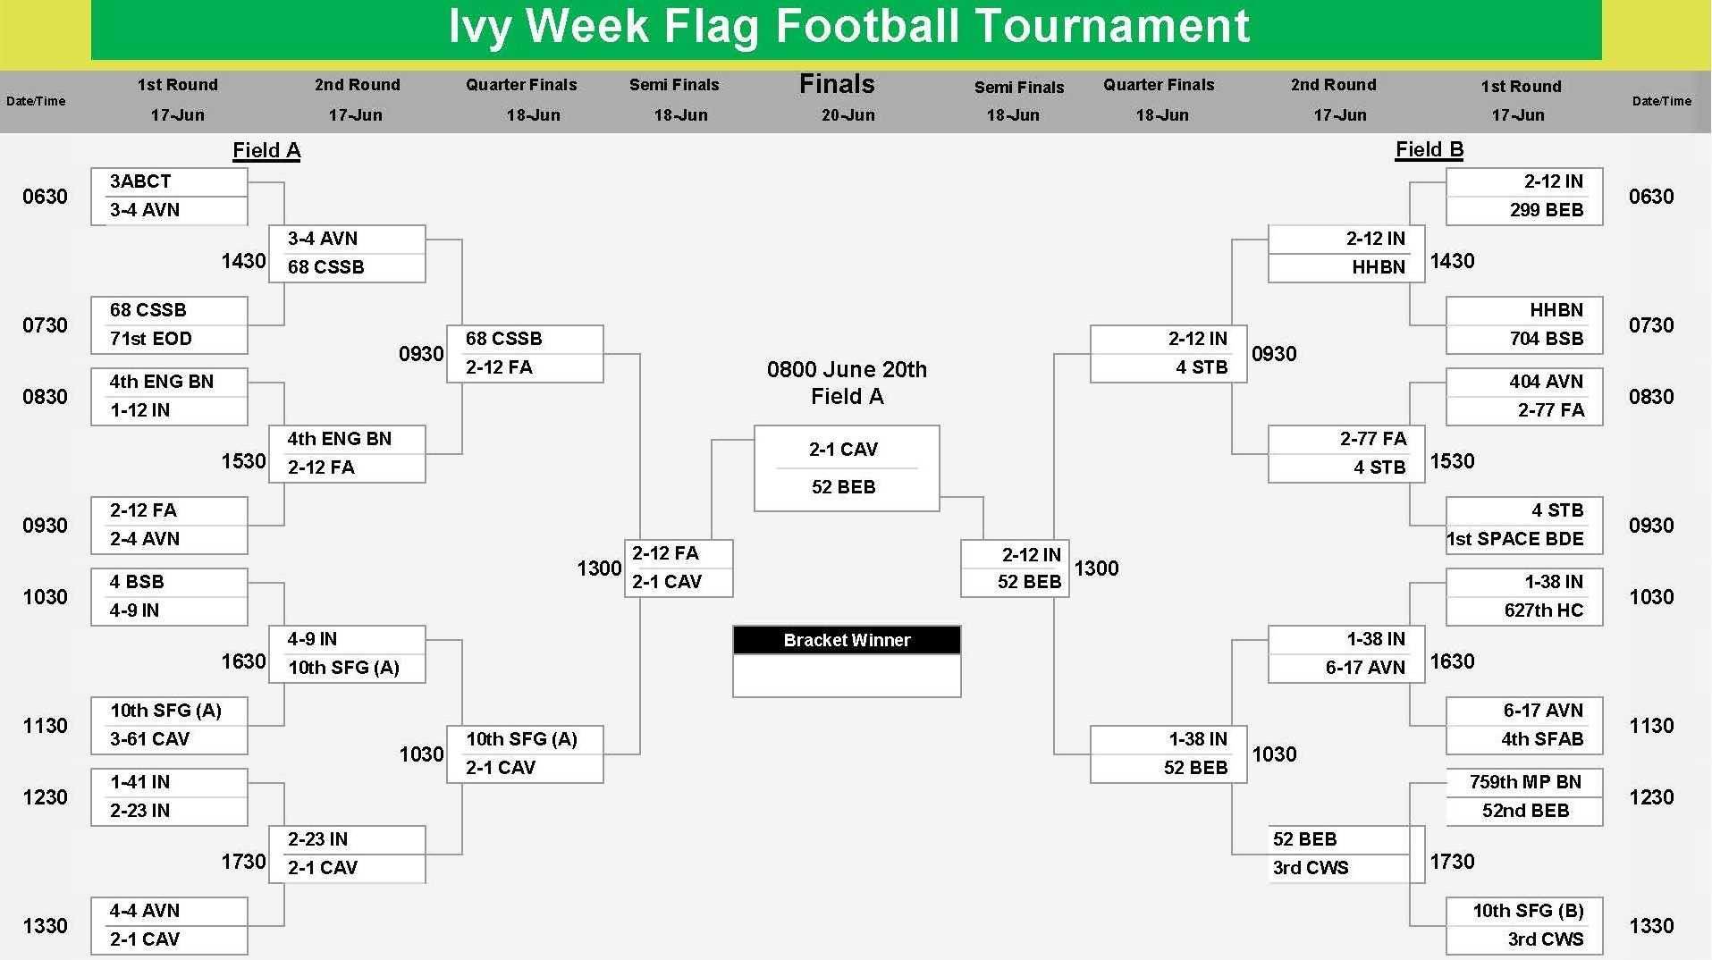Select the Bracket Winner black header
The image size is (1712, 960).
click(x=847, y=640)
